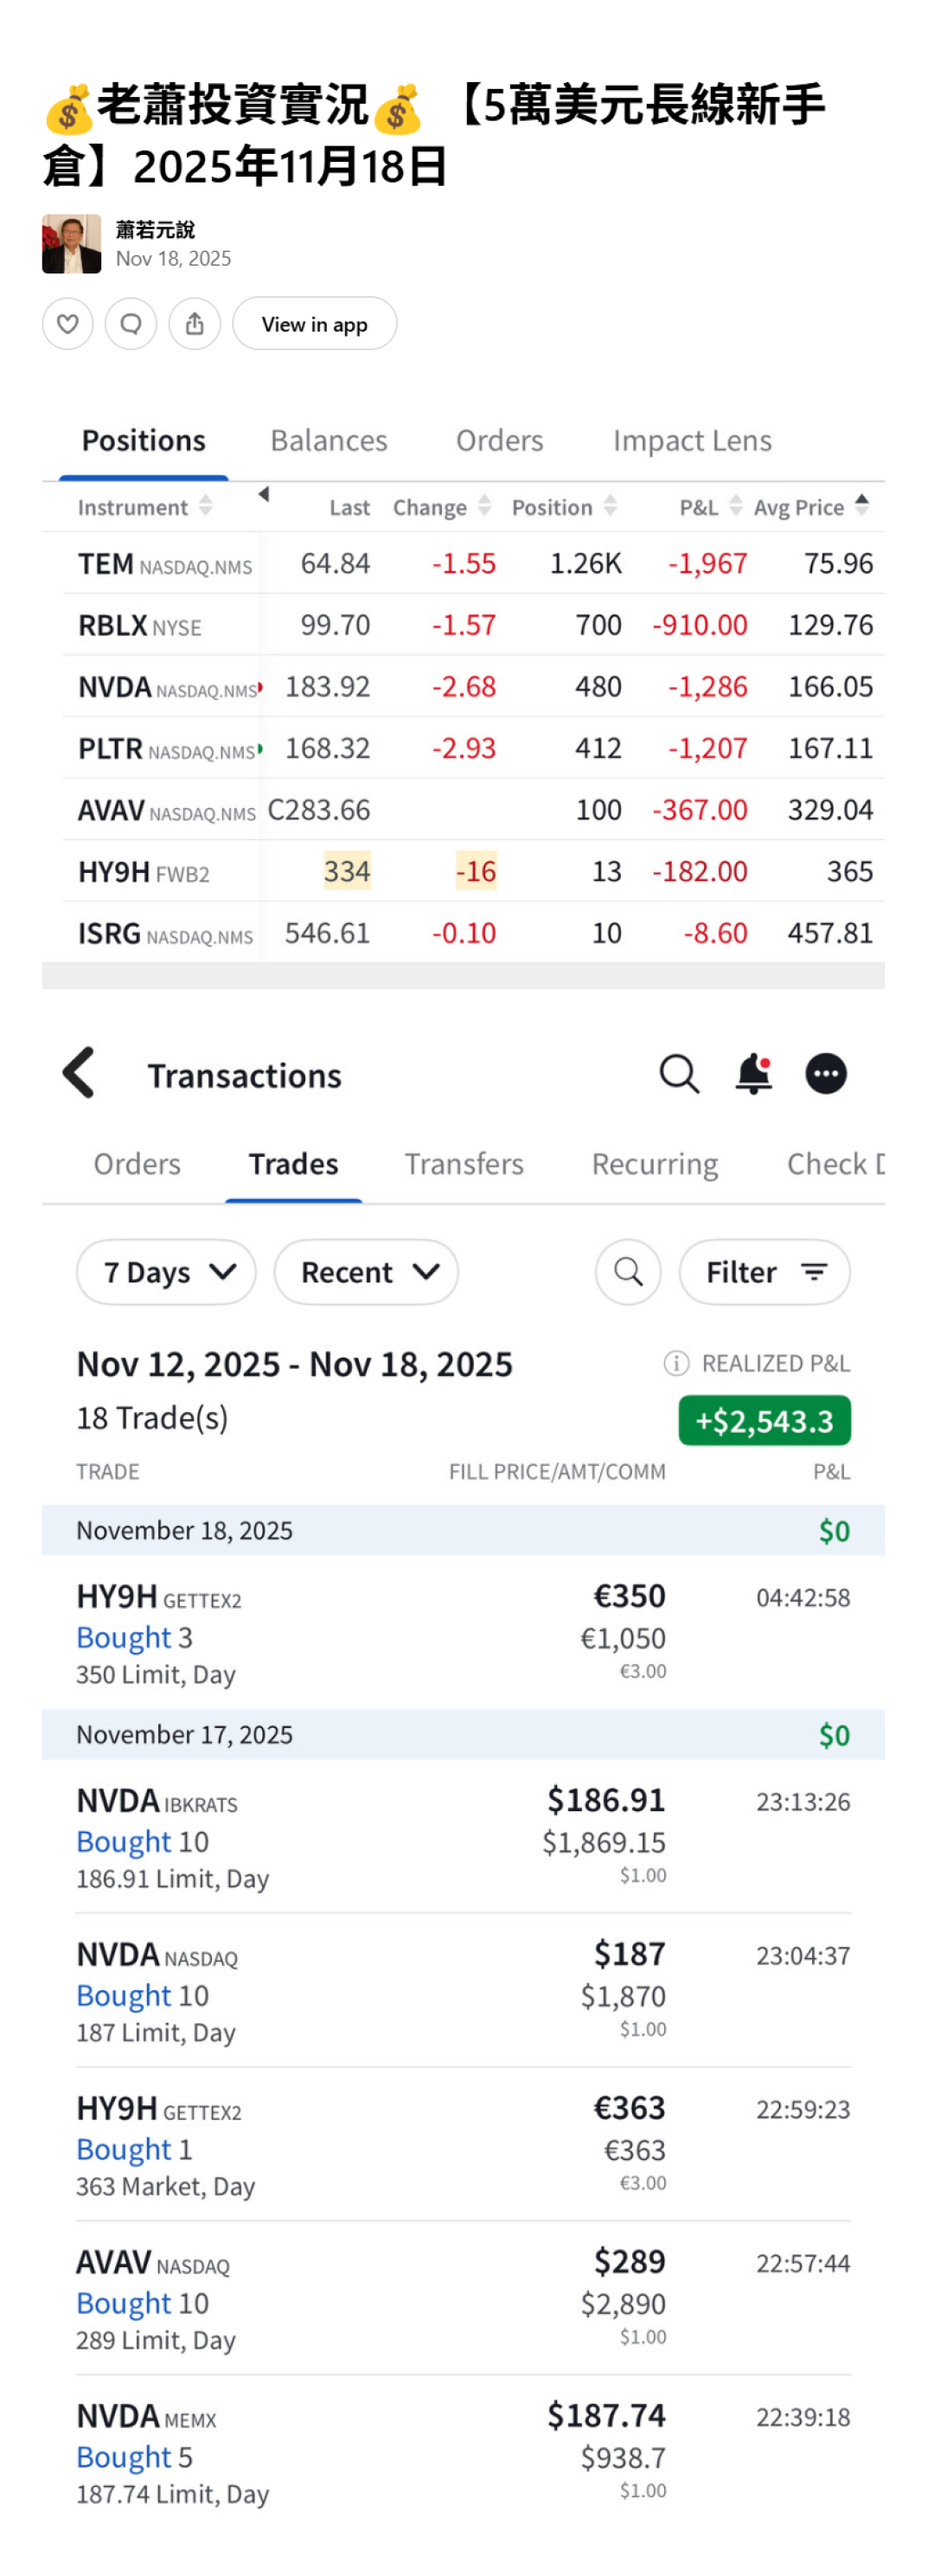Switch to the Balances tab
Screen dimensions: 934x2576
tap(329, 441)
